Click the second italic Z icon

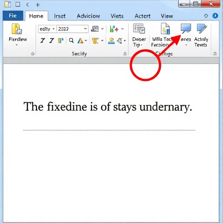[51, 41]
